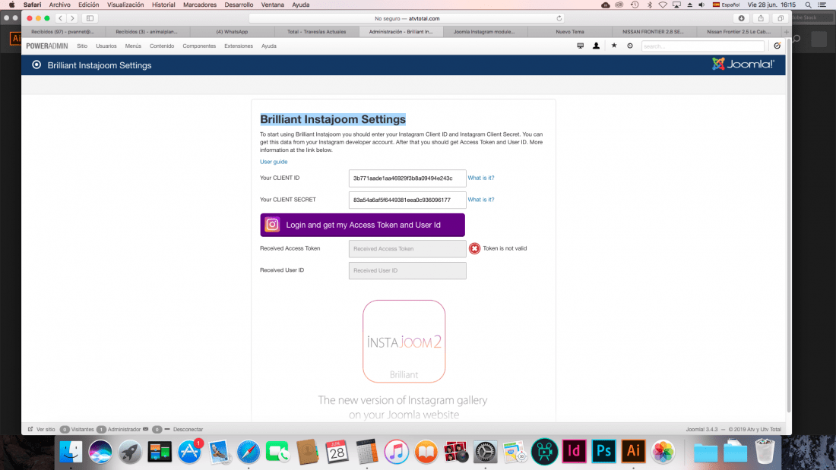Open FaceTime in the Dock
The width and height of the screenshot is (836, 470).
pyautogui.click(x=277, y=452)
